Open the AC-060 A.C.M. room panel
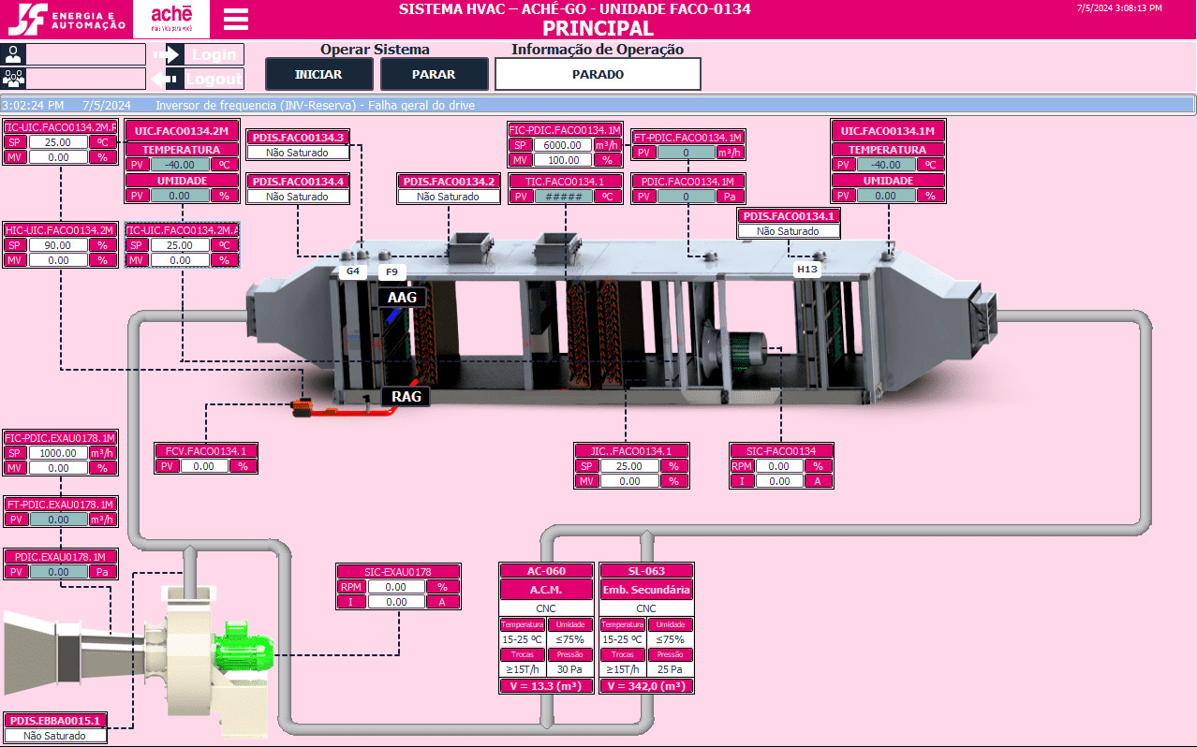Screen dimensions: 1197x747 click(546, 628)
